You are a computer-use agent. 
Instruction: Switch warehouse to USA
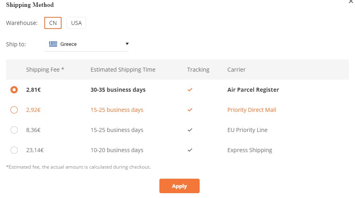tap(76, 23)
